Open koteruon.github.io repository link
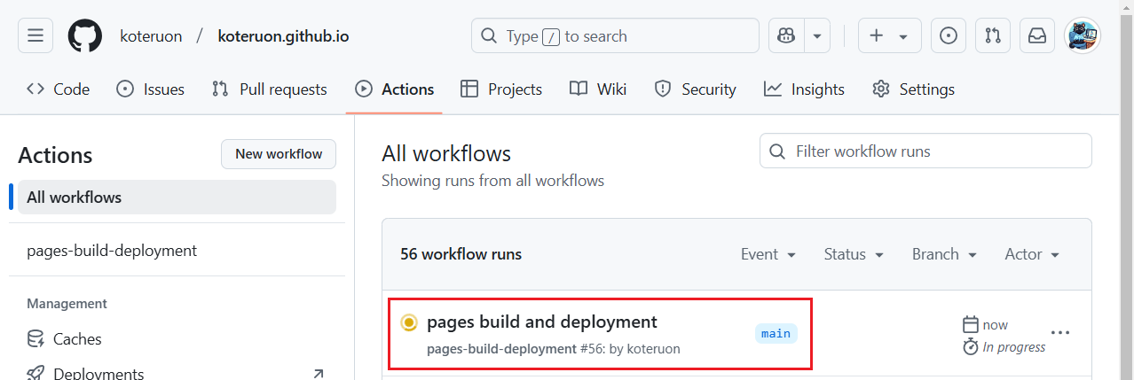 [x=283, y=36]
